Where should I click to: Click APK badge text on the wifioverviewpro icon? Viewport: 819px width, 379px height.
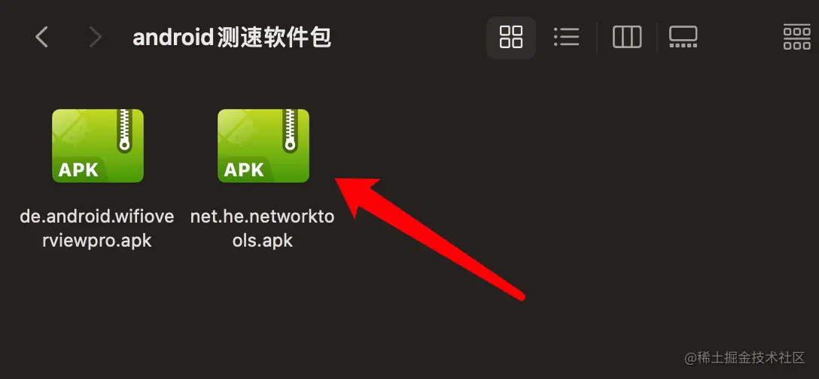79,170
